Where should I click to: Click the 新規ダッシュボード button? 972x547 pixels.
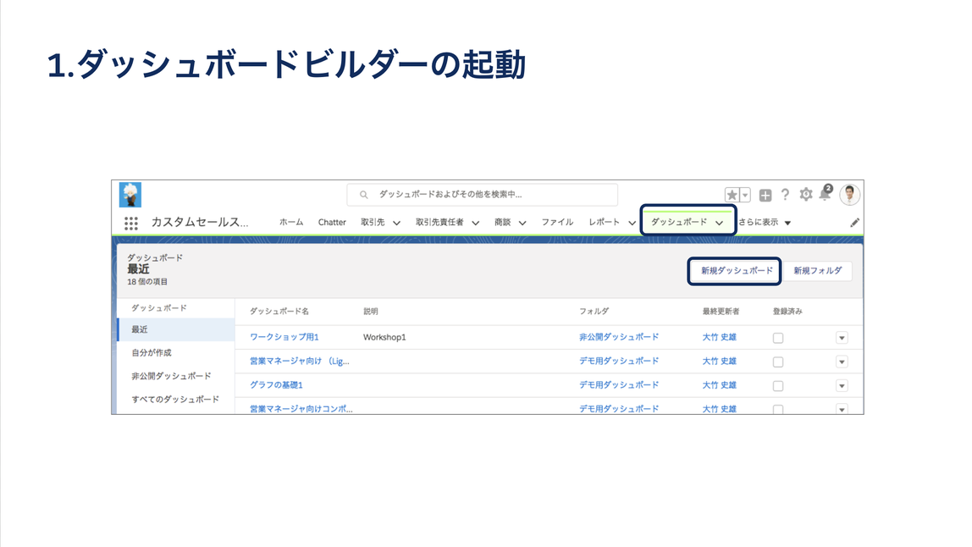tap(737, 271)
